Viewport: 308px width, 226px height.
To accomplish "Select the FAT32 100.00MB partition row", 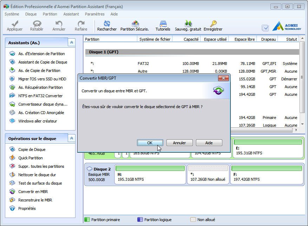I will tap(192, 64).
